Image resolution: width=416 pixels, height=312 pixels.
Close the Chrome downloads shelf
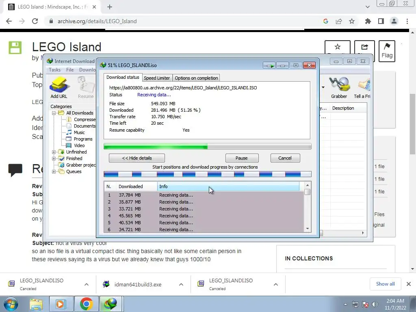click(x=409, y=284)
